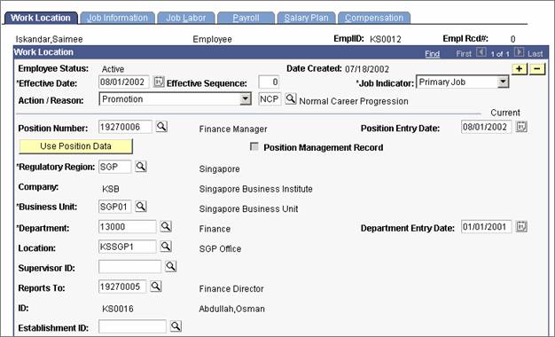This screenshot has height=337, width=555.
Task: Click Reports To field 19270005
Action: 122,286
